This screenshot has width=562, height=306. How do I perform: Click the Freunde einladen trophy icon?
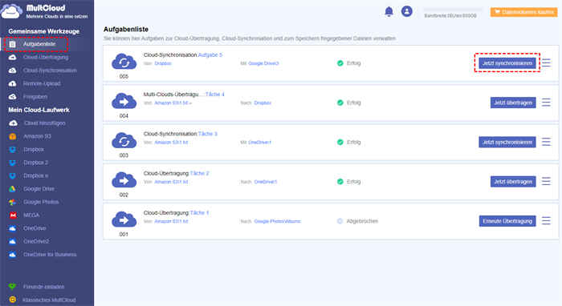click(x=13, y=287)
